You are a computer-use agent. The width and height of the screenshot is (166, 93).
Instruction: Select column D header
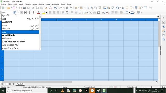click(x=56, y=20)
